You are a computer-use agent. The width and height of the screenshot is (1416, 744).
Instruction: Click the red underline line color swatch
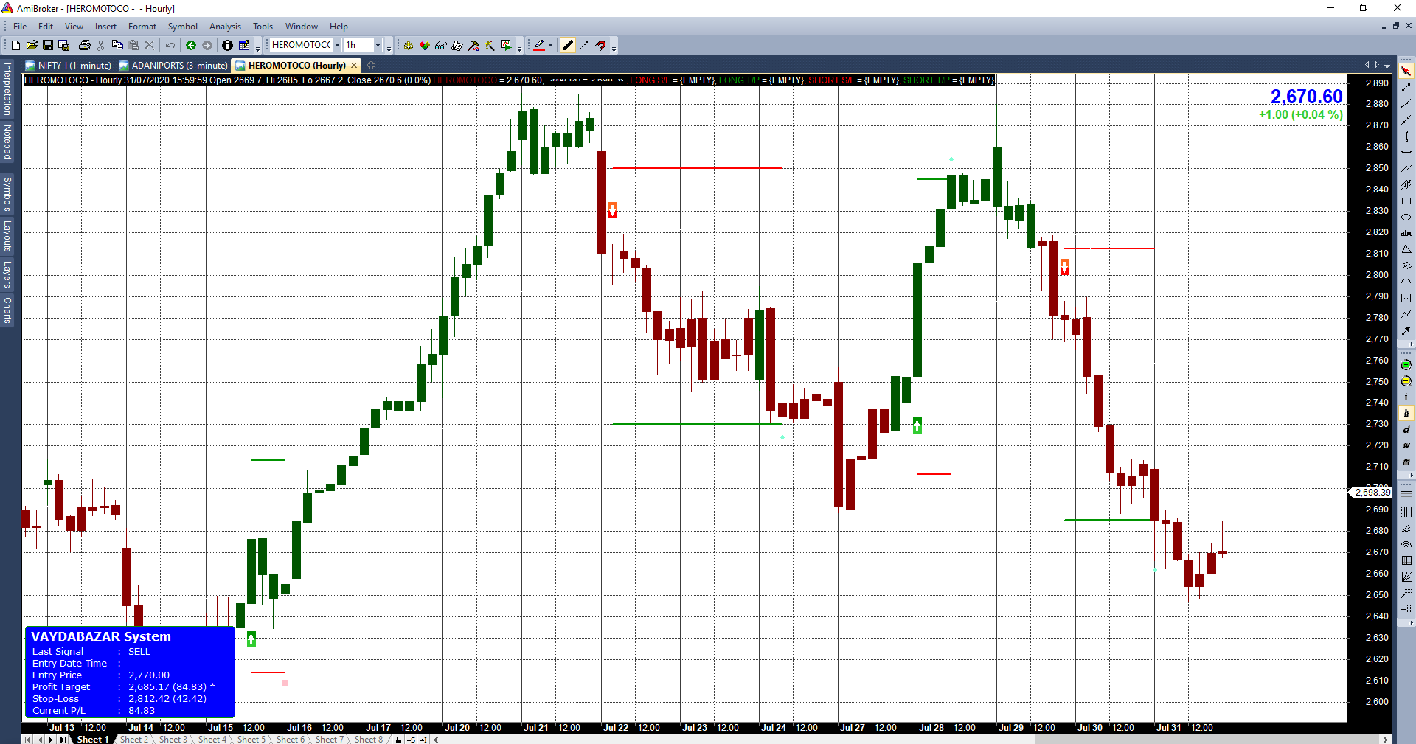539,46
